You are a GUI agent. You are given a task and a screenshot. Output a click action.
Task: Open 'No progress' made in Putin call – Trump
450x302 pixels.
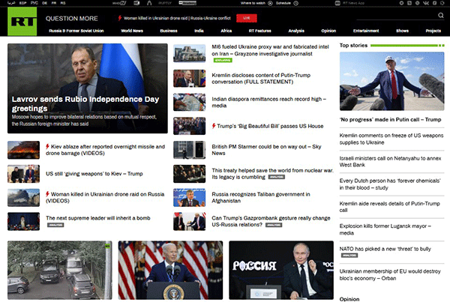point(390,120)
